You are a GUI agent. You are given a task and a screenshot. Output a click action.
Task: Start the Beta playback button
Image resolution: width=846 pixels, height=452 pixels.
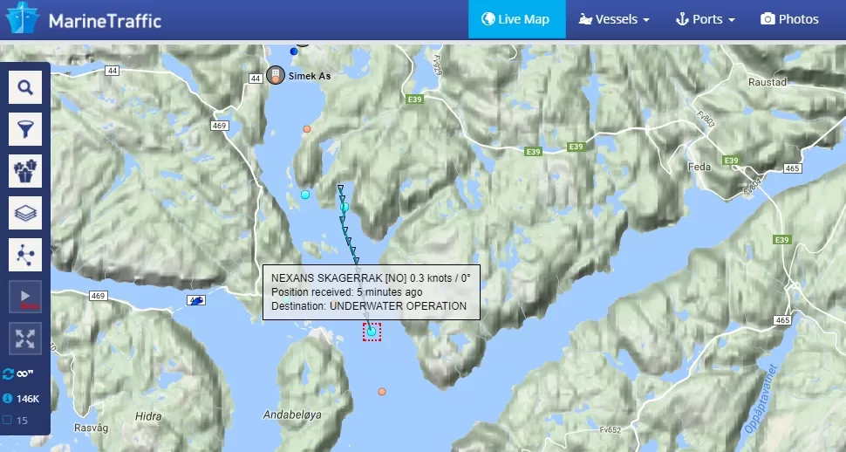pos(25,297)
